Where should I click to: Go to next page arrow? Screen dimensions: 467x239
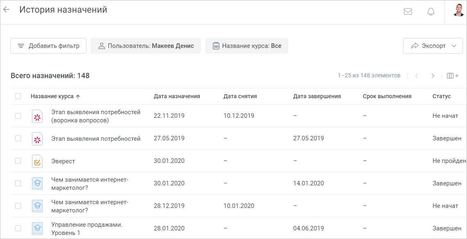[x=433, y=76]
